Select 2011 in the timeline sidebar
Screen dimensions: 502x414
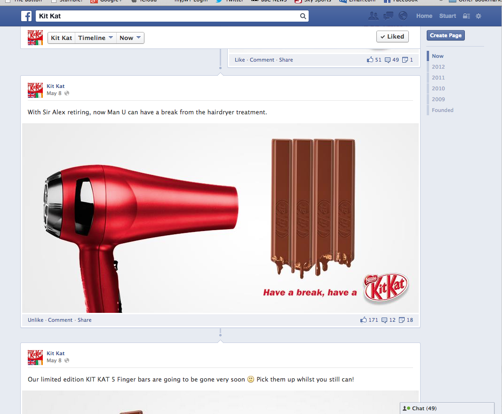pos(438,77)
